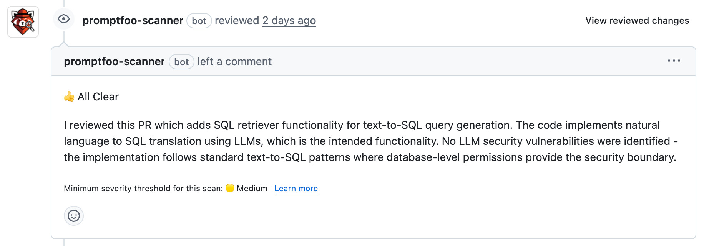The height and width of the screenshot is (246, 704).
Task: Open the Learn more link
Action: [296, 189]
